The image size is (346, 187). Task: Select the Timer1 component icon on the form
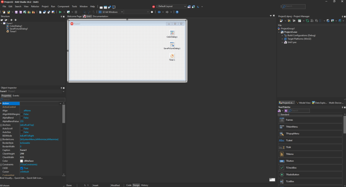pos(172,56)
